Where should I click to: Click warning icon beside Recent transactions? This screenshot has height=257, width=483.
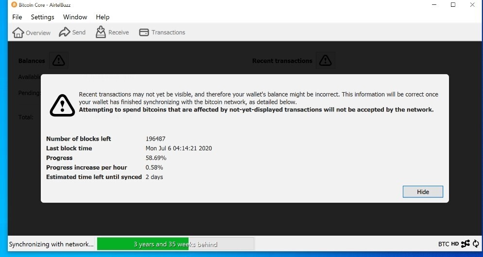(x=325, y=61)
